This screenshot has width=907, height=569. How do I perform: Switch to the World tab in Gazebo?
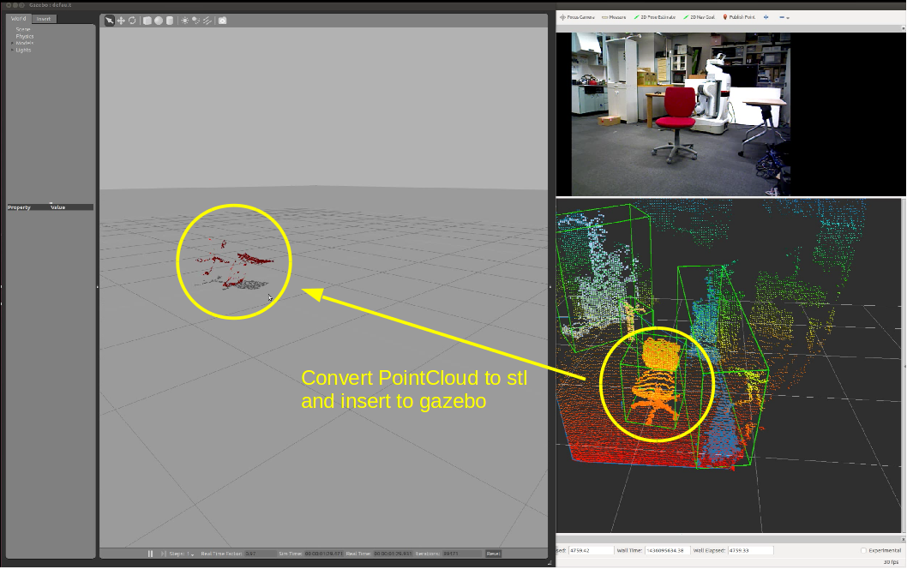click(x=19, y=19)
